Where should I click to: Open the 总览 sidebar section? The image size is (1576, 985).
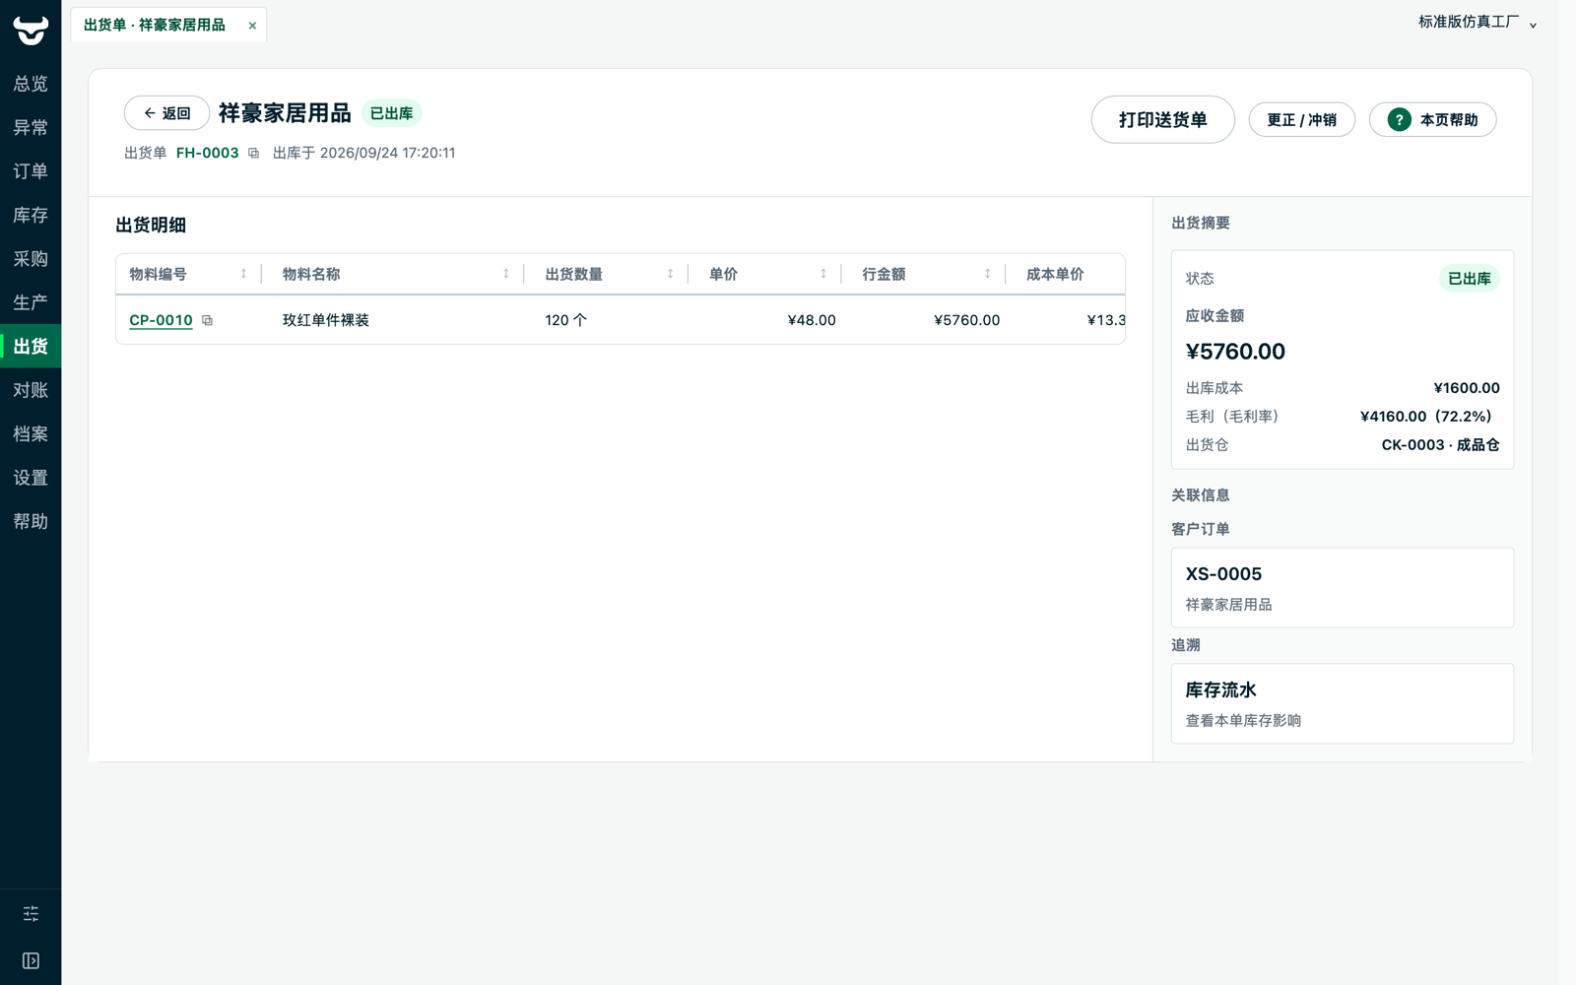[31, 84]
